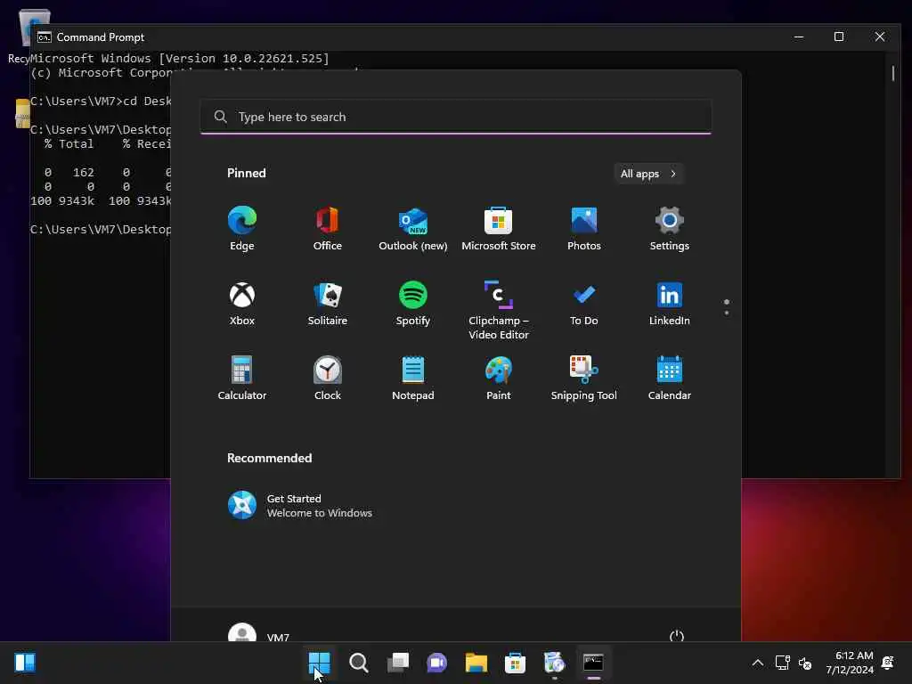Screen dimensions: 912x684
Task: Launch Spotify from Start menu
Action: 413,303
